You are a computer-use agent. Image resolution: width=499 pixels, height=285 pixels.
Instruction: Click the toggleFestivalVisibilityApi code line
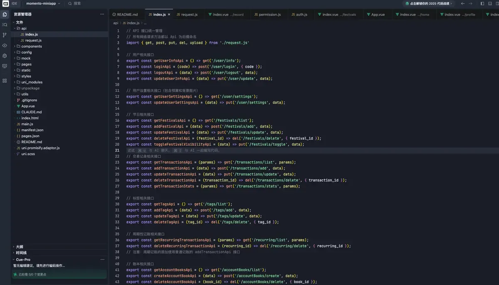coord(215,145)
